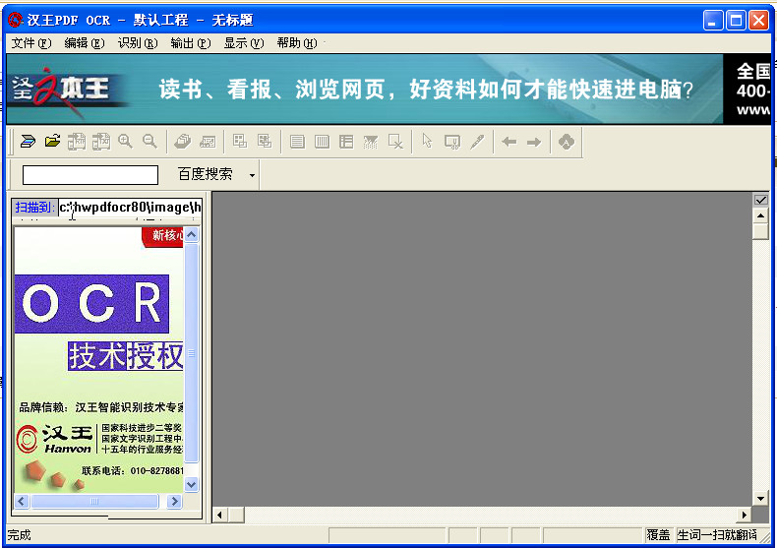The image size is (777, 548).
Task: Open the 显示 menu
Action: (x=244, y=43)
